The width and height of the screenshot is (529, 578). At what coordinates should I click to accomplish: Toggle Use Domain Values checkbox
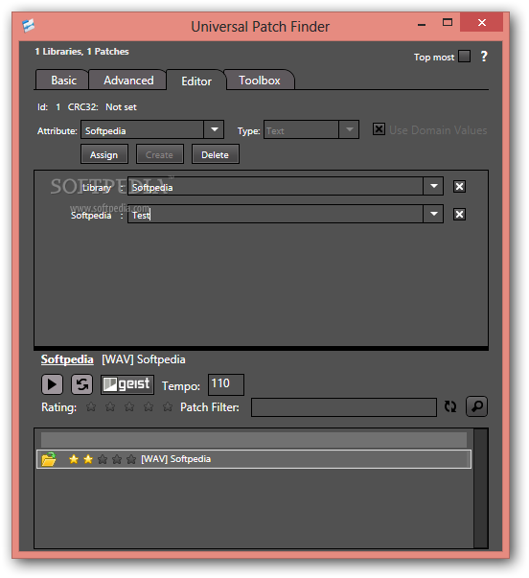[x=379, y=129]
